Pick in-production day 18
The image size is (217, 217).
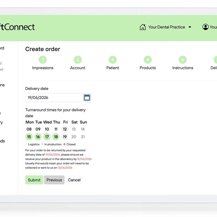[x=56, y=137]
